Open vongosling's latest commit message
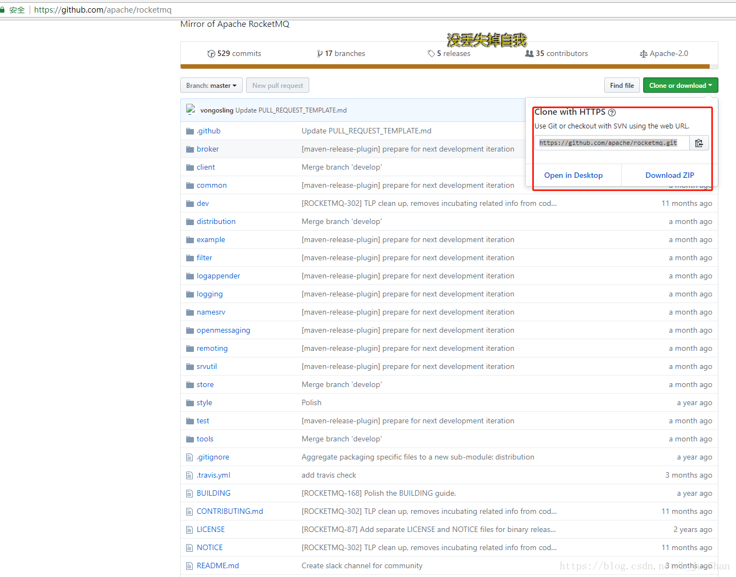 point(291,110)
